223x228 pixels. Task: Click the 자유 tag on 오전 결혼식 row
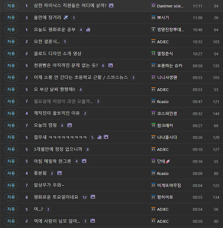click(x=11, y=42)
